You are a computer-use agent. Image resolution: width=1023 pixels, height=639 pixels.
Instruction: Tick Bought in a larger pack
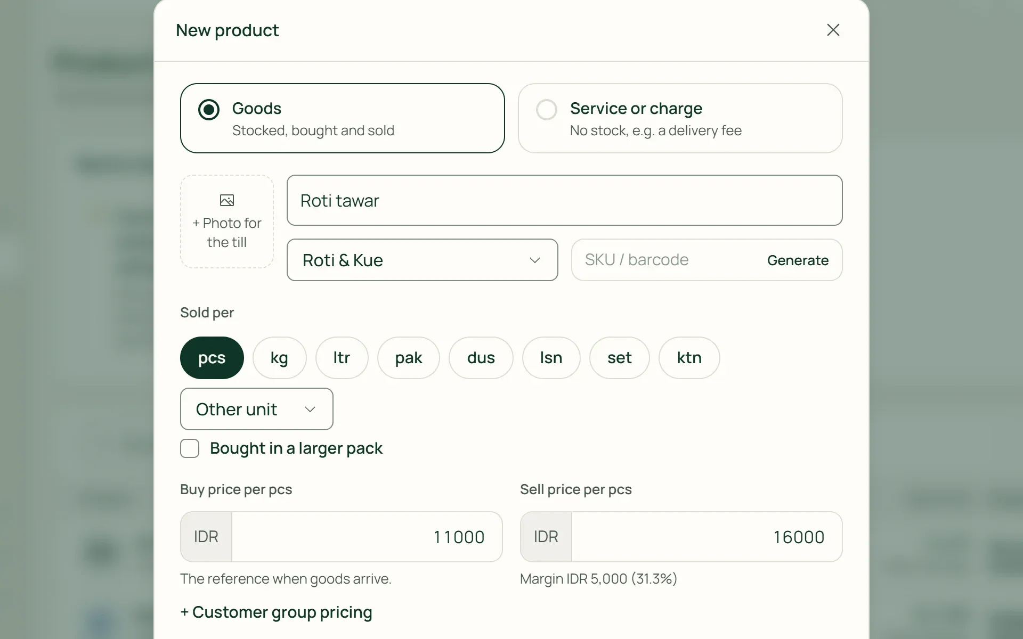[x=190, y=448]
